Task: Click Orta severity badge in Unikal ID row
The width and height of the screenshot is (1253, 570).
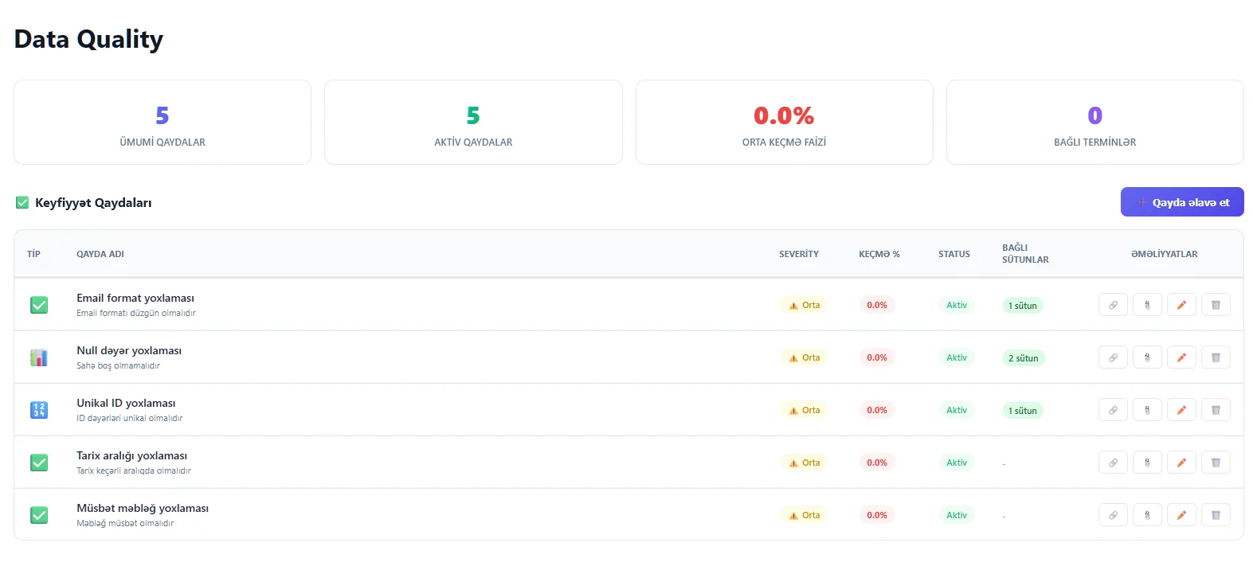Action: point(804,410)
